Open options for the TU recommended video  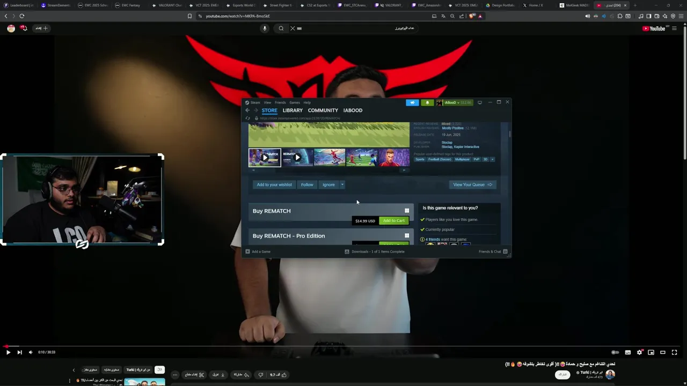[70, 381]
